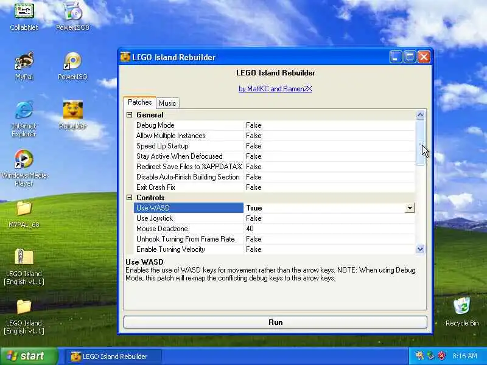Click the LEGO Island Rebuilder taskbar button
Viewport: 487px width, 365px height.
tap(113, 356)
